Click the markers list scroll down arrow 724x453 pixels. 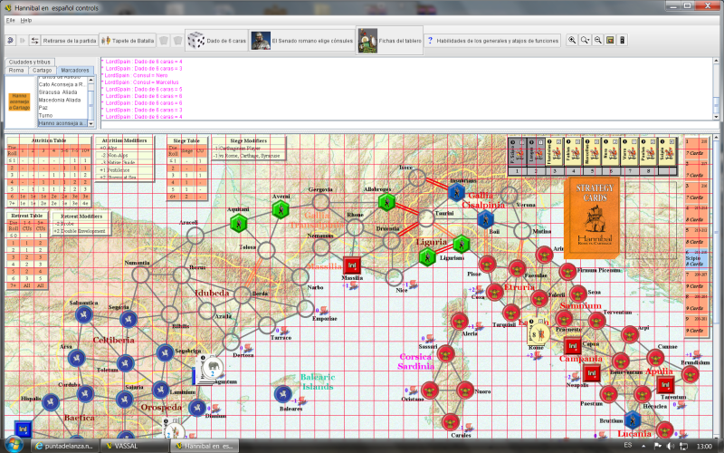91,124
